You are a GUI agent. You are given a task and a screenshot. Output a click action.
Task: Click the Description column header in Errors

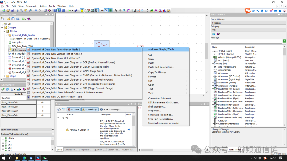click(x=106, y=114)
